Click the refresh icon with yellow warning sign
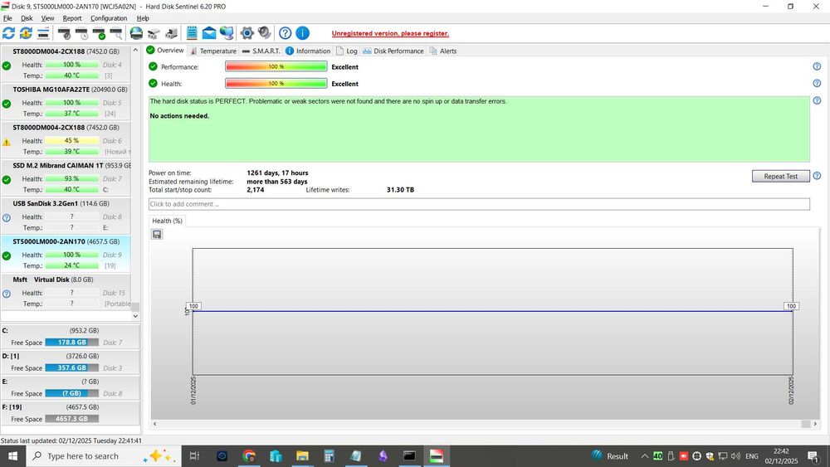The width and height of the screenshot is (830, 467). pyautogui.click(x=26, y=33)
